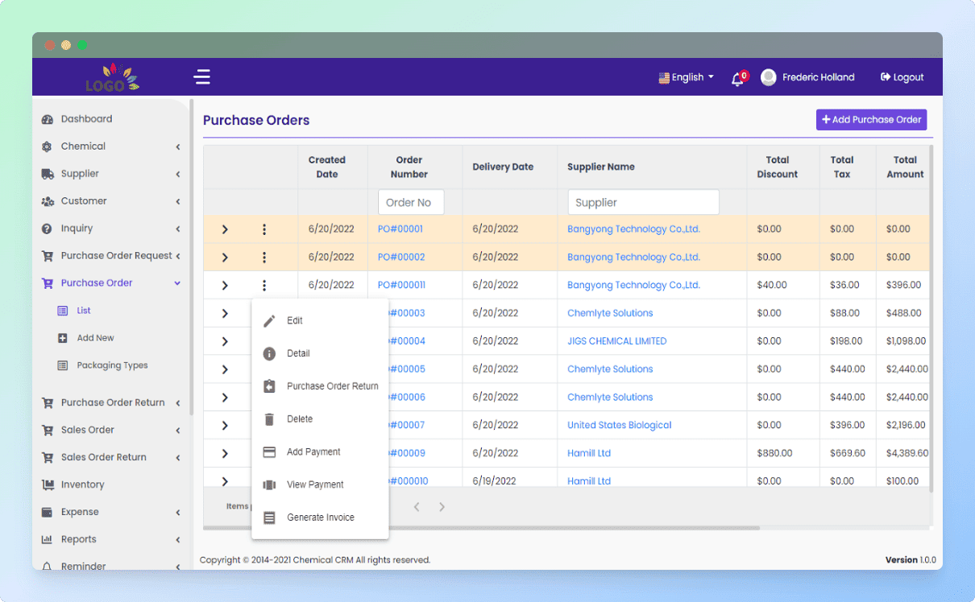Choose Add Payment from the popup menu
The height and width of the screenshot is (602, 975).
click(x=321, y=452)
